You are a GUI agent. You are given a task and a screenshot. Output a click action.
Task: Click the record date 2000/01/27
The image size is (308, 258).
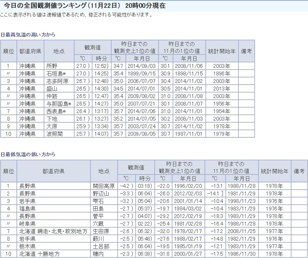click(x=188, y=254)
